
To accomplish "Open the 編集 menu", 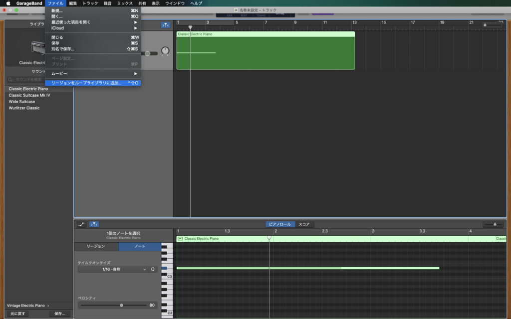I will 73,3.
